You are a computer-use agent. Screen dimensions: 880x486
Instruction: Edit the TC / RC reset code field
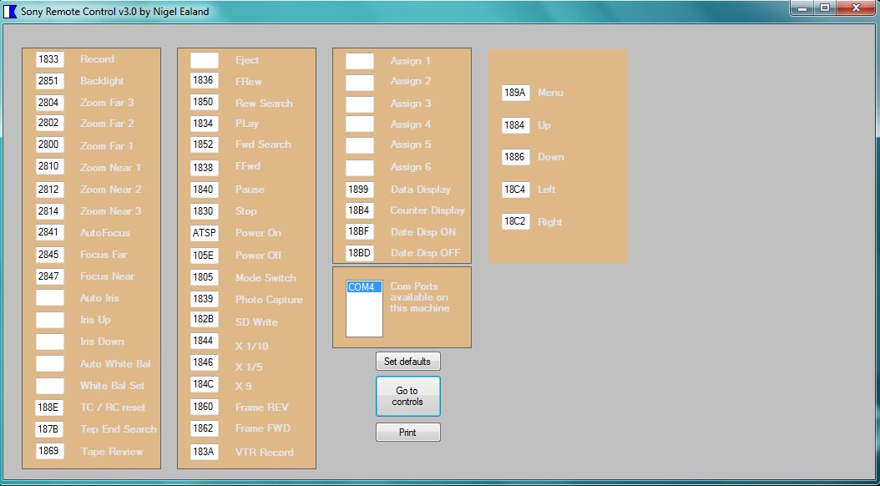point(50,408)
